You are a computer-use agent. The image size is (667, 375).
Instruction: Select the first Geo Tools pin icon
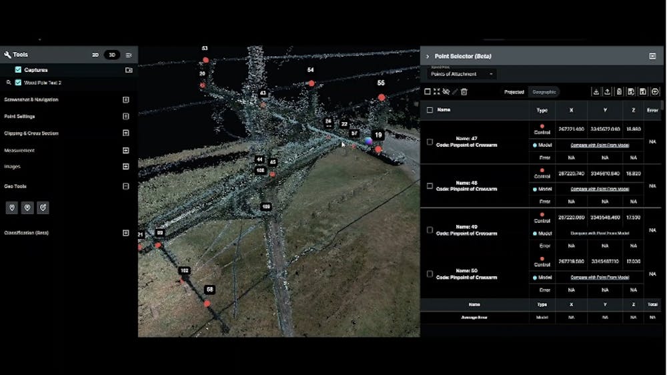point(12,208)
